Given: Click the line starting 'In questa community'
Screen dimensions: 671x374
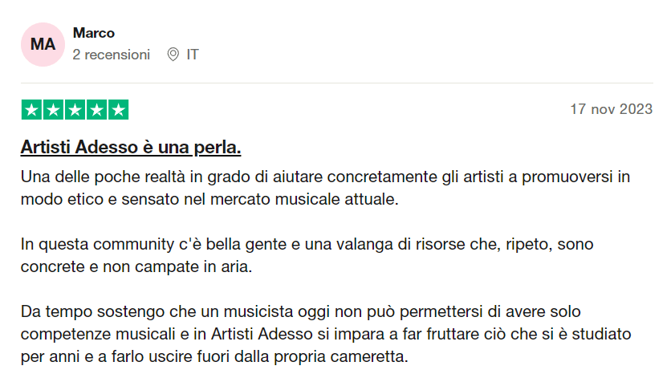Looking at the screenshot, I should click(313, 244).
